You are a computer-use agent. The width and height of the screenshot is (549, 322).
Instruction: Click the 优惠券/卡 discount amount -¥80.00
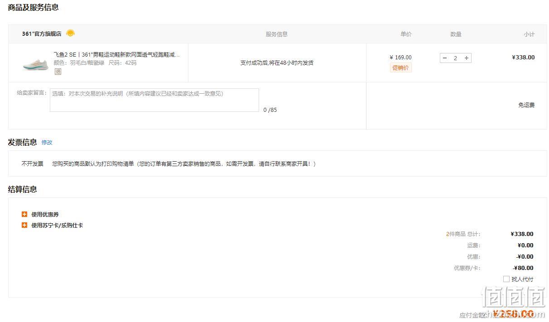coord(523,268)
